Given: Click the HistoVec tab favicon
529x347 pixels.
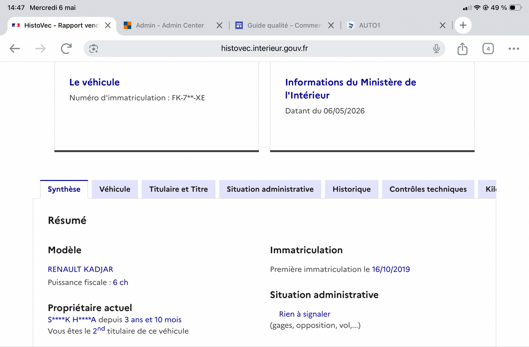Looking at the screenshot, I should (16, 26).
